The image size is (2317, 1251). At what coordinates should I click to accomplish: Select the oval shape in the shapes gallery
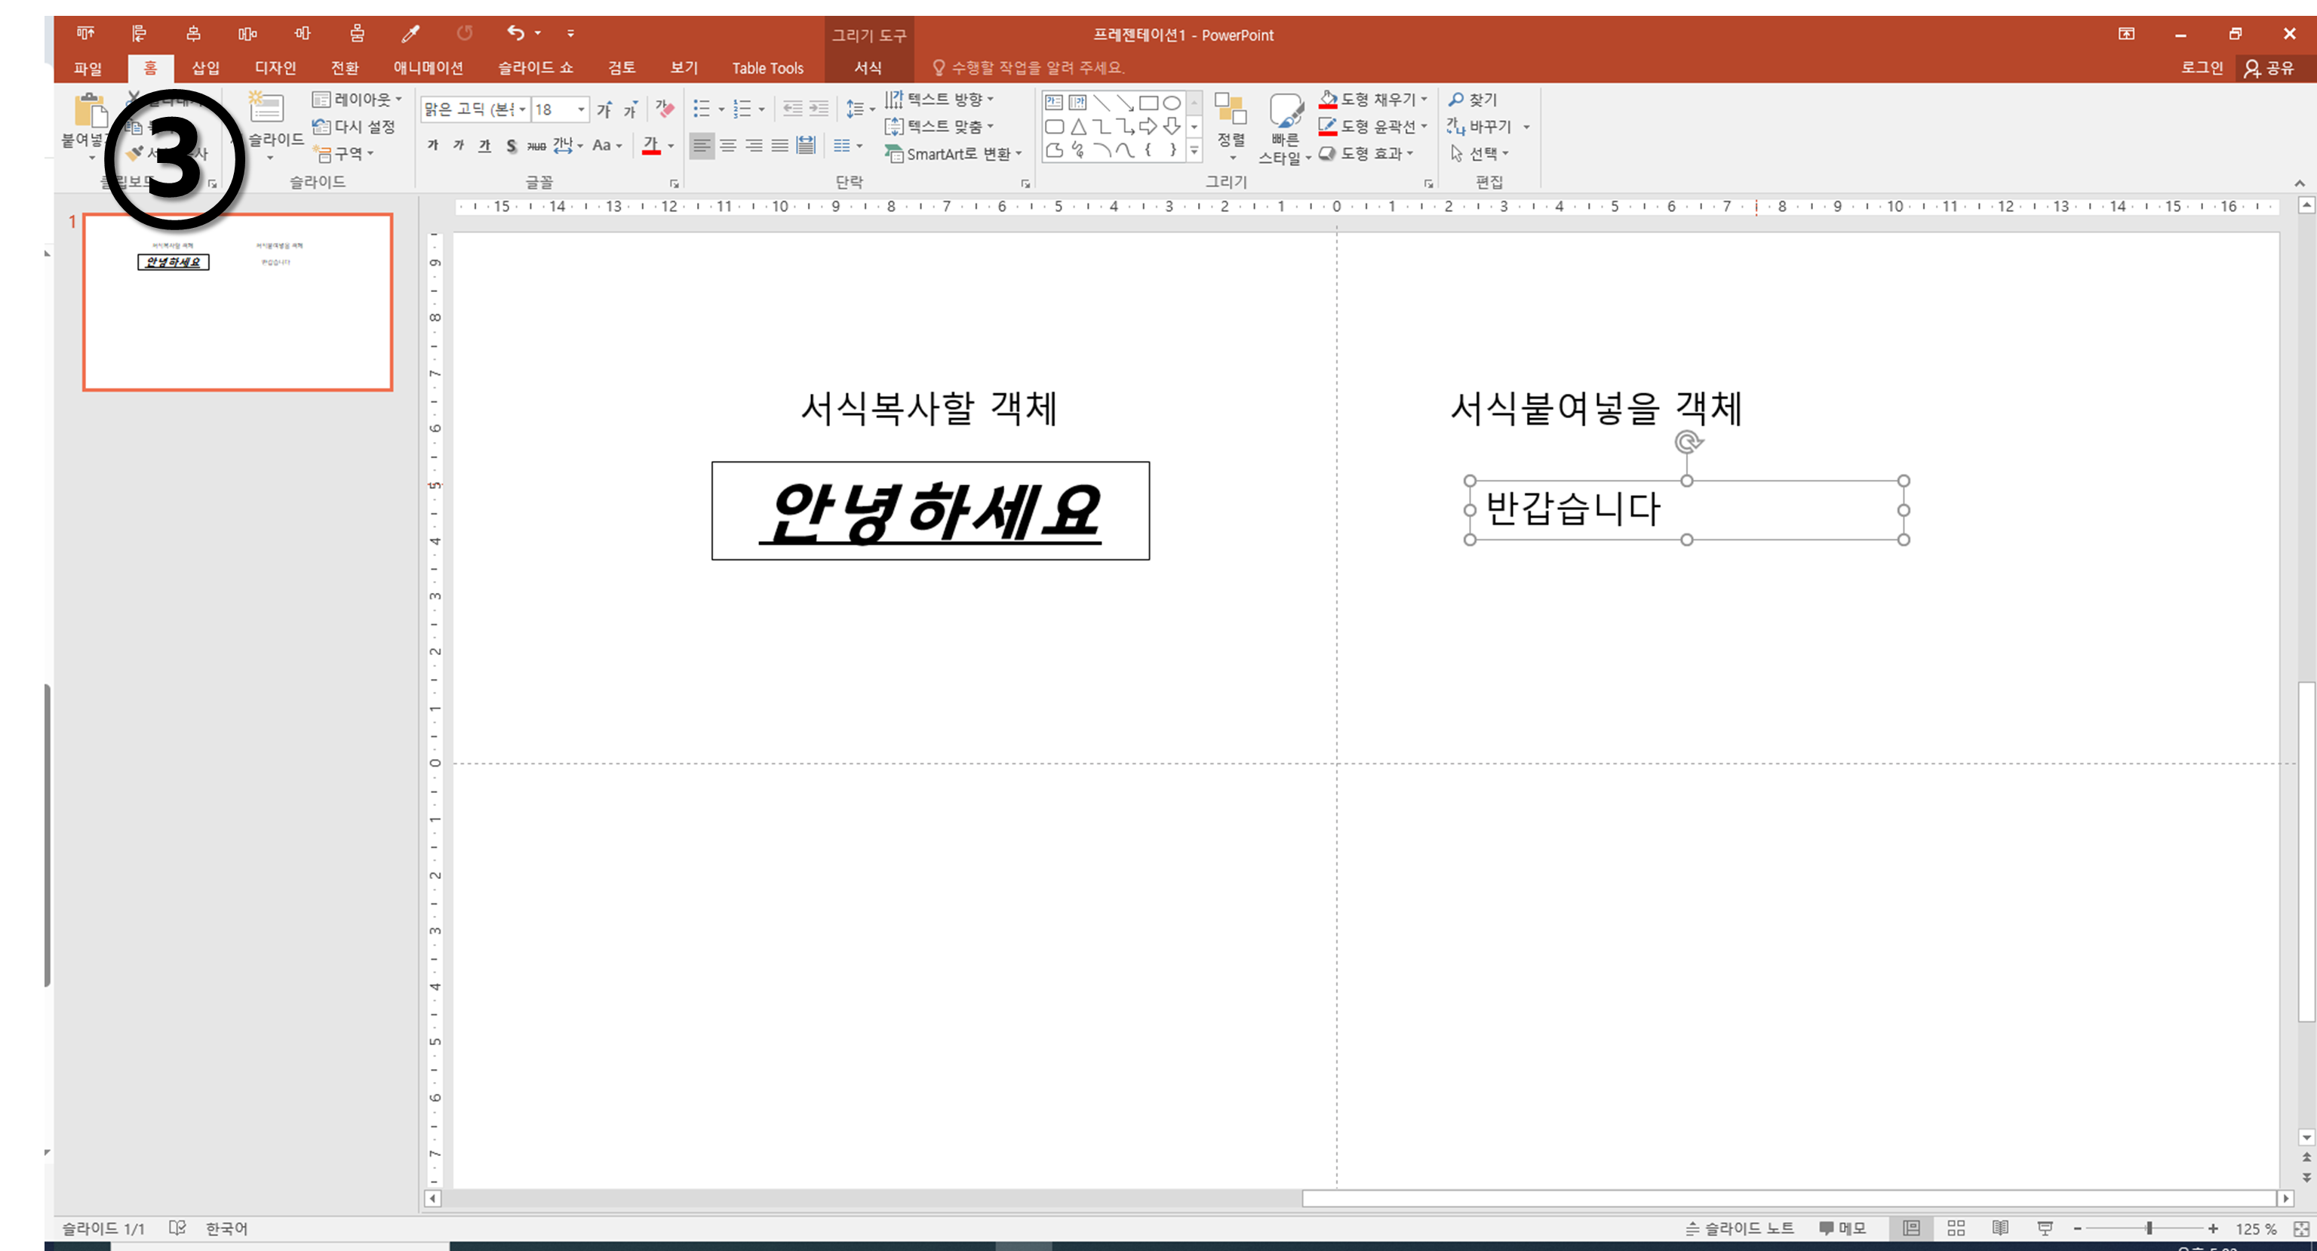click(x=1171, y=103)
